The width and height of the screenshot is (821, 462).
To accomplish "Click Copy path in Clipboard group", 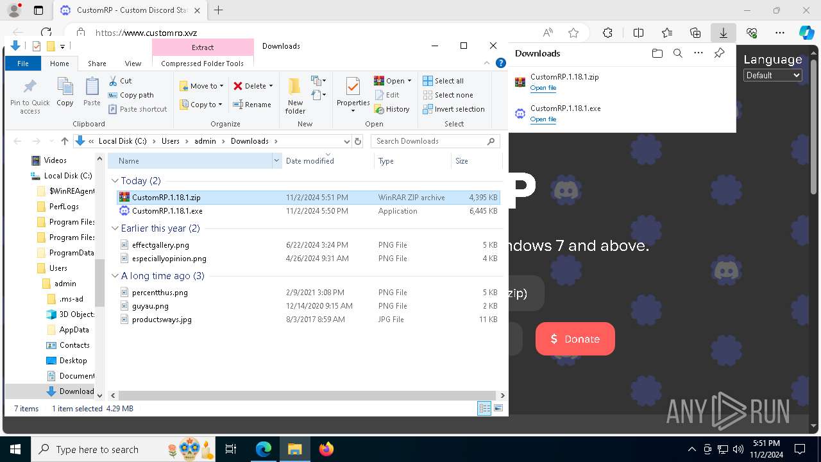I will pyautogui.click(x=131, y=95).
